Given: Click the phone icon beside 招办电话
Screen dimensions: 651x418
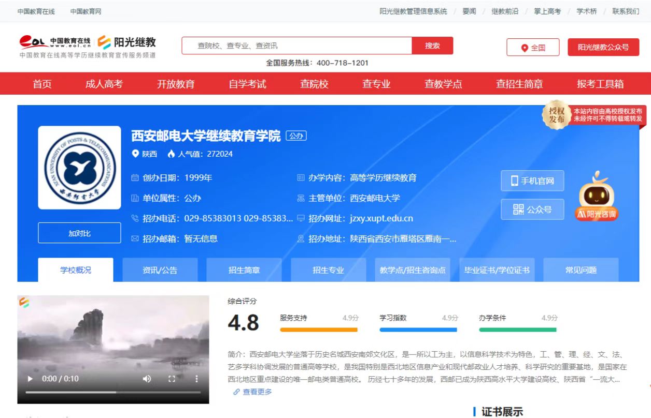Looking at the screenshot, I should click(135, 218).
